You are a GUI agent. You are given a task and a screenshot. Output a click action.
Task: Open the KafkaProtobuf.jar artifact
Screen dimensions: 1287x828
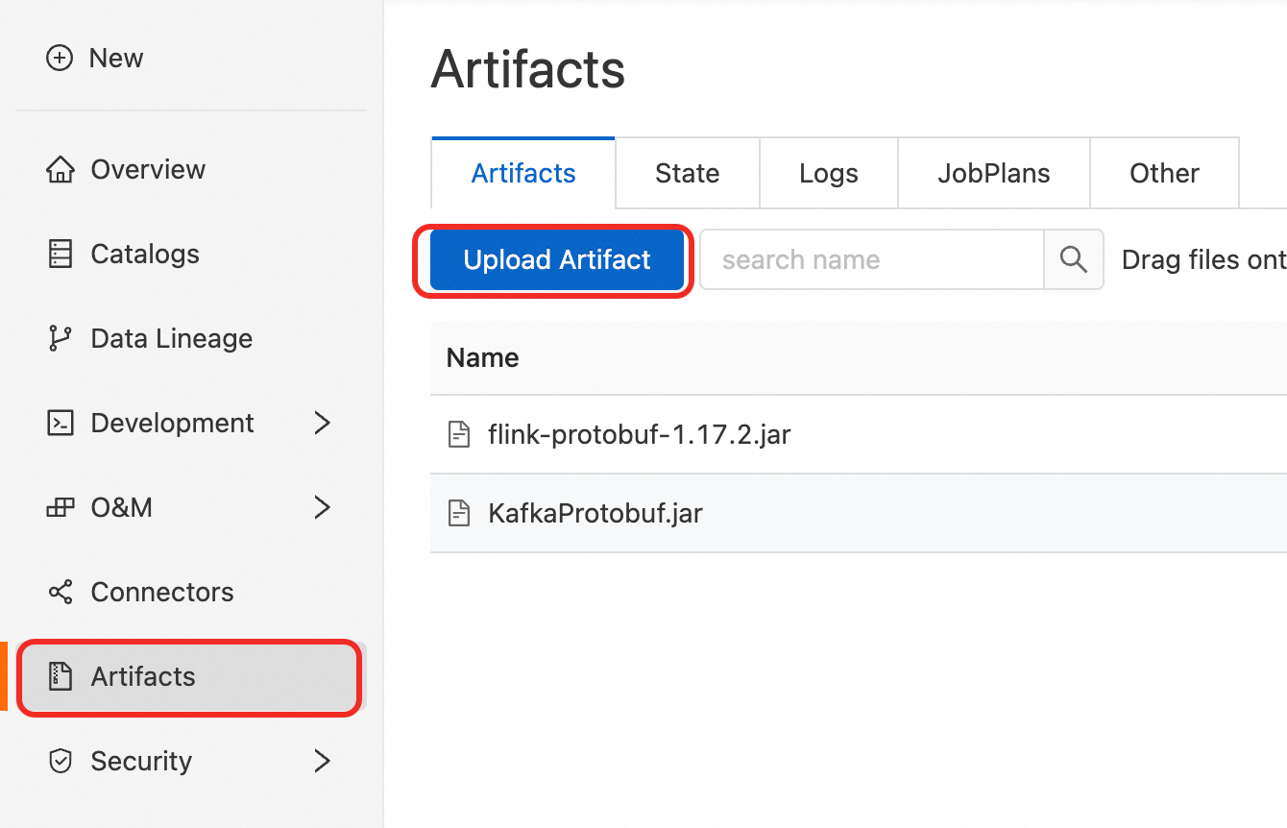pyautogui.click(x=595, y=514)
